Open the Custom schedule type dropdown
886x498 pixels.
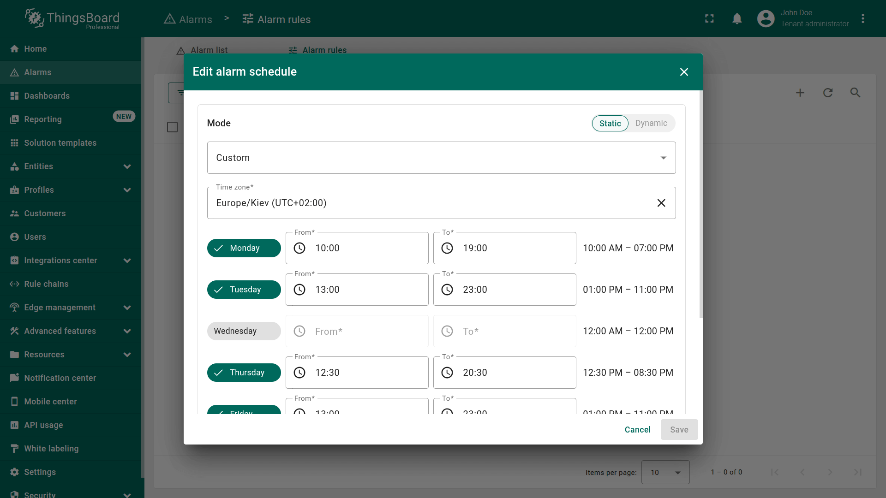[x=441, y=158]
